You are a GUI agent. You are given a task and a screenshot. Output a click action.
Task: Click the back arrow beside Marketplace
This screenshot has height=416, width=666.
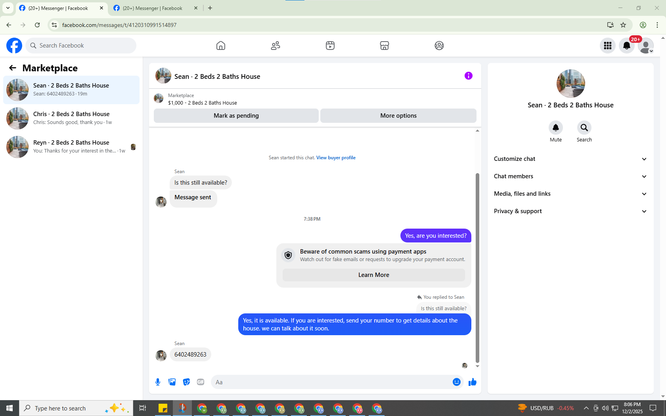(x=13, y=68)
